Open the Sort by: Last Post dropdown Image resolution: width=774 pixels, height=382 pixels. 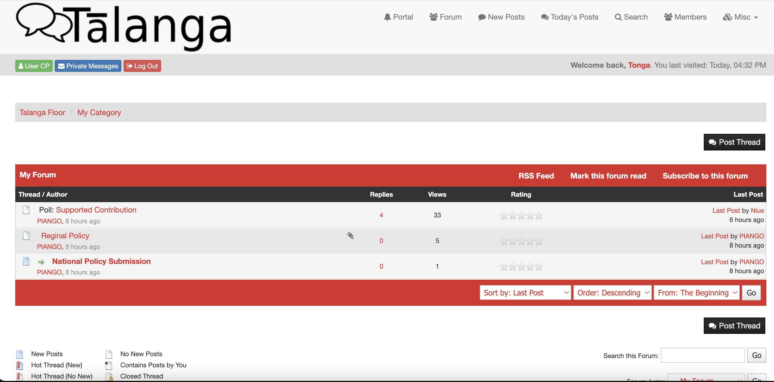click(x=525, y=293)
